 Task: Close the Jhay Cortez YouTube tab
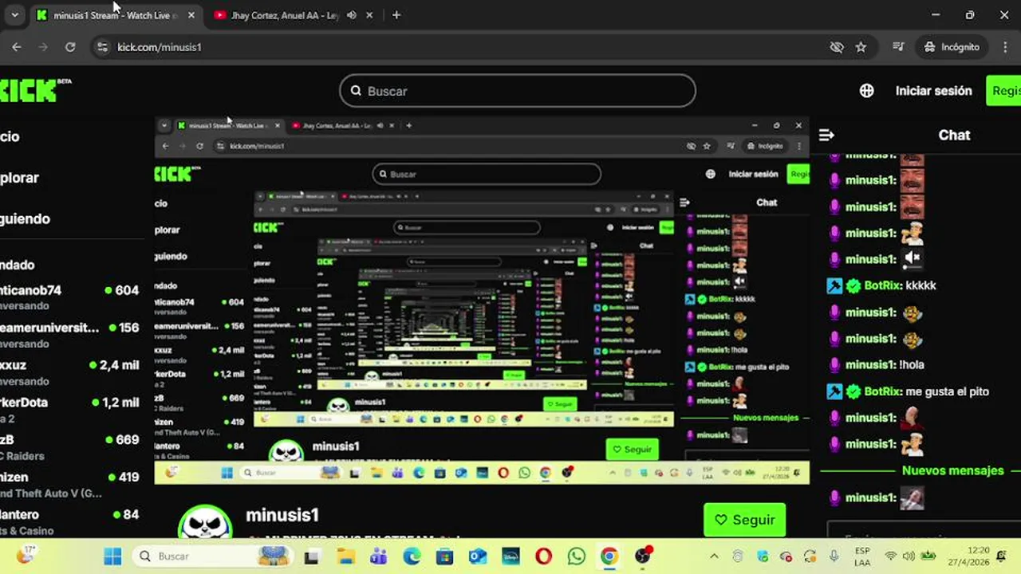point(371,15)
